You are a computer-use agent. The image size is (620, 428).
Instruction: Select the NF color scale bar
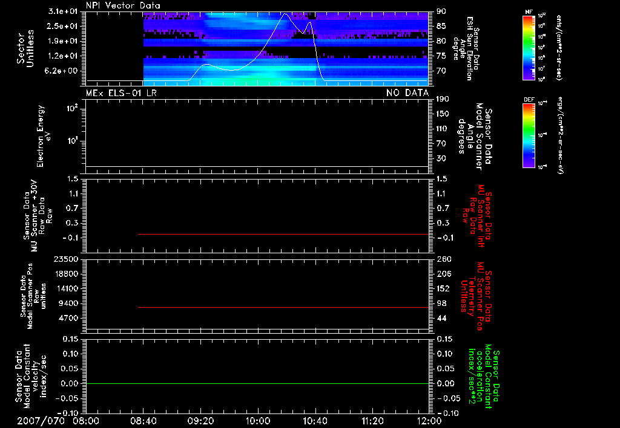[x=529, y=48]
